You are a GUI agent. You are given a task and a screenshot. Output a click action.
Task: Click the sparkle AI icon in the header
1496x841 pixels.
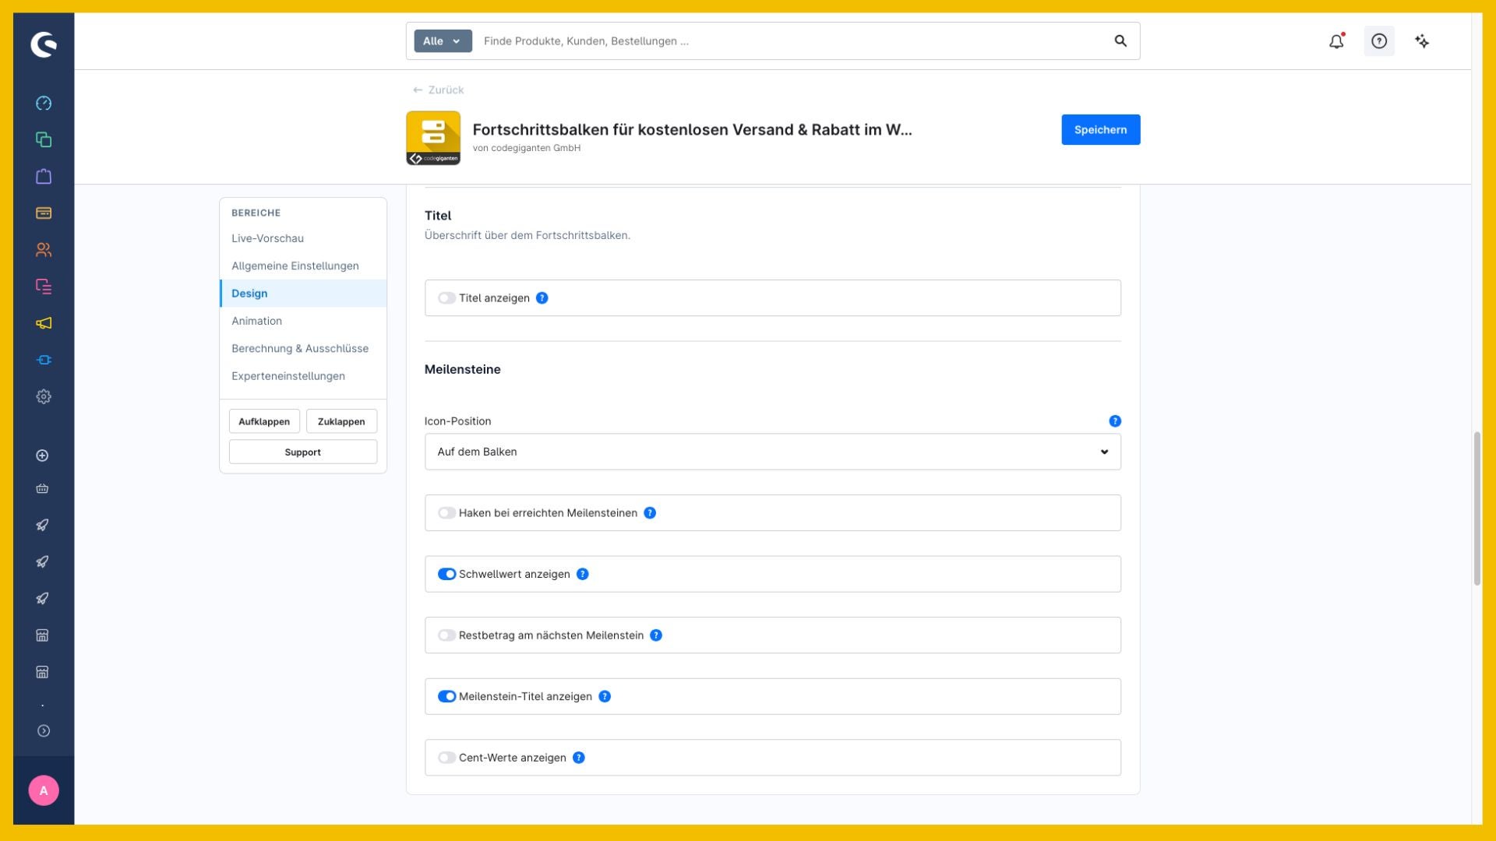[x=1422, y=41]
